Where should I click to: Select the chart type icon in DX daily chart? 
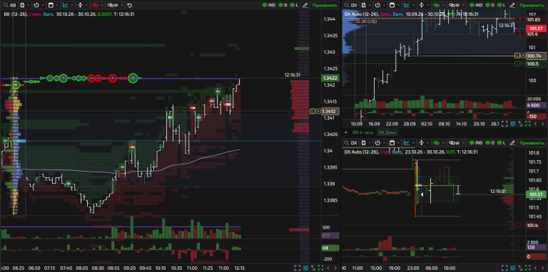[407, 5]
